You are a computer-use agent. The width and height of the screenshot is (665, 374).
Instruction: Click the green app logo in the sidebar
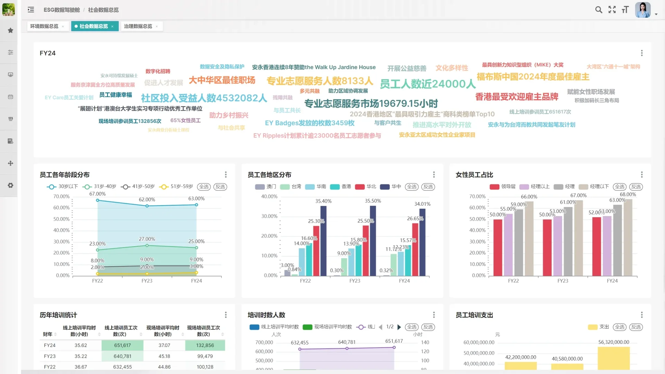tap(9, 9)
